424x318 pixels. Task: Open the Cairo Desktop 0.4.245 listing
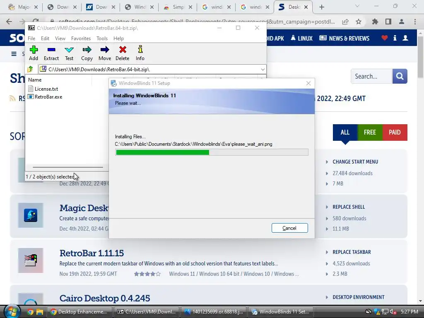pos(105,298)
